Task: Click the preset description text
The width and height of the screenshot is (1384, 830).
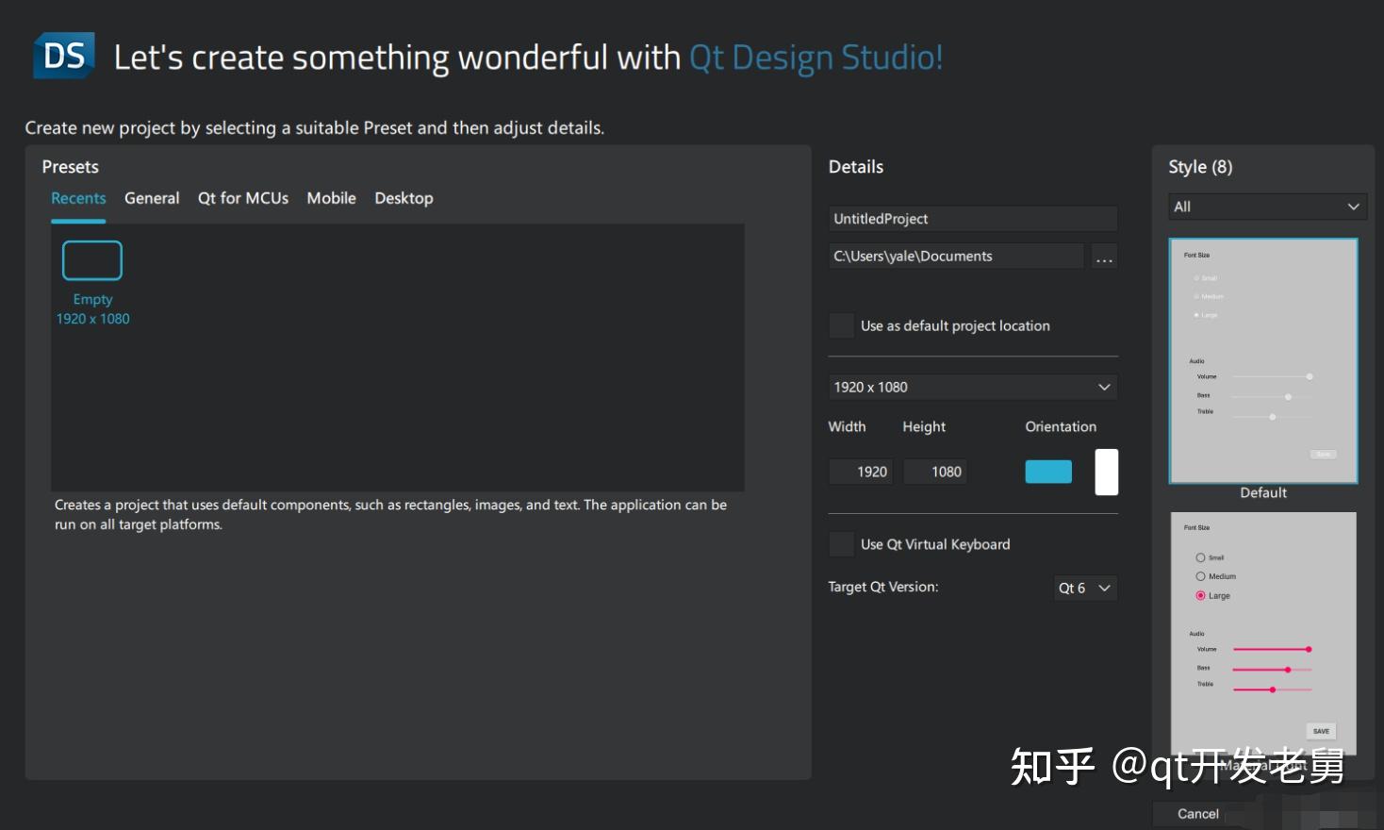Action: tap(390, 515)
